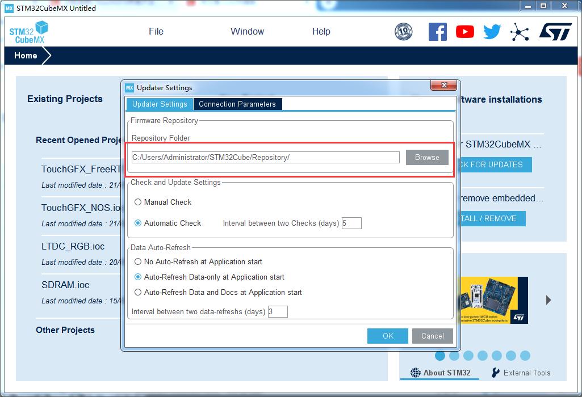Open the Twitter bird icon
Screen dimensions: 582x397
(x=492, y=32)
